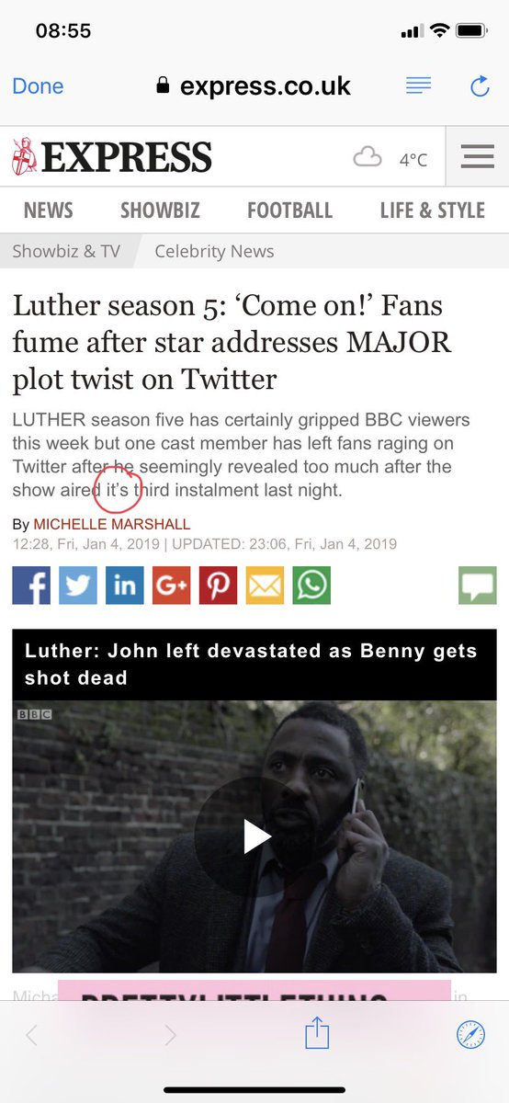The width and height of the screenshot is (509, 1103).
Task: Open author Michelle Marshall's page
Action: tap(112, 524)
